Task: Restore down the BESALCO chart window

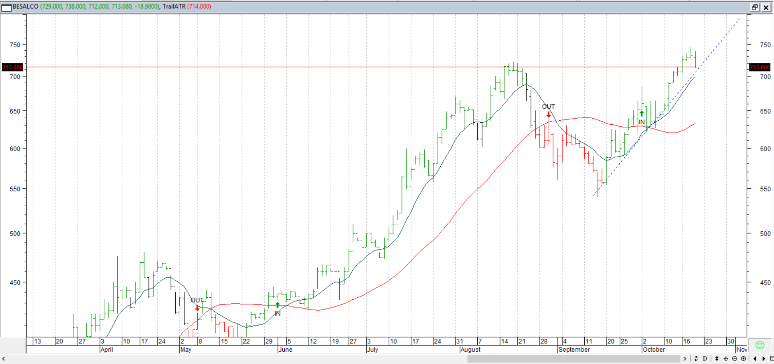Action: [x=755, y=7]
